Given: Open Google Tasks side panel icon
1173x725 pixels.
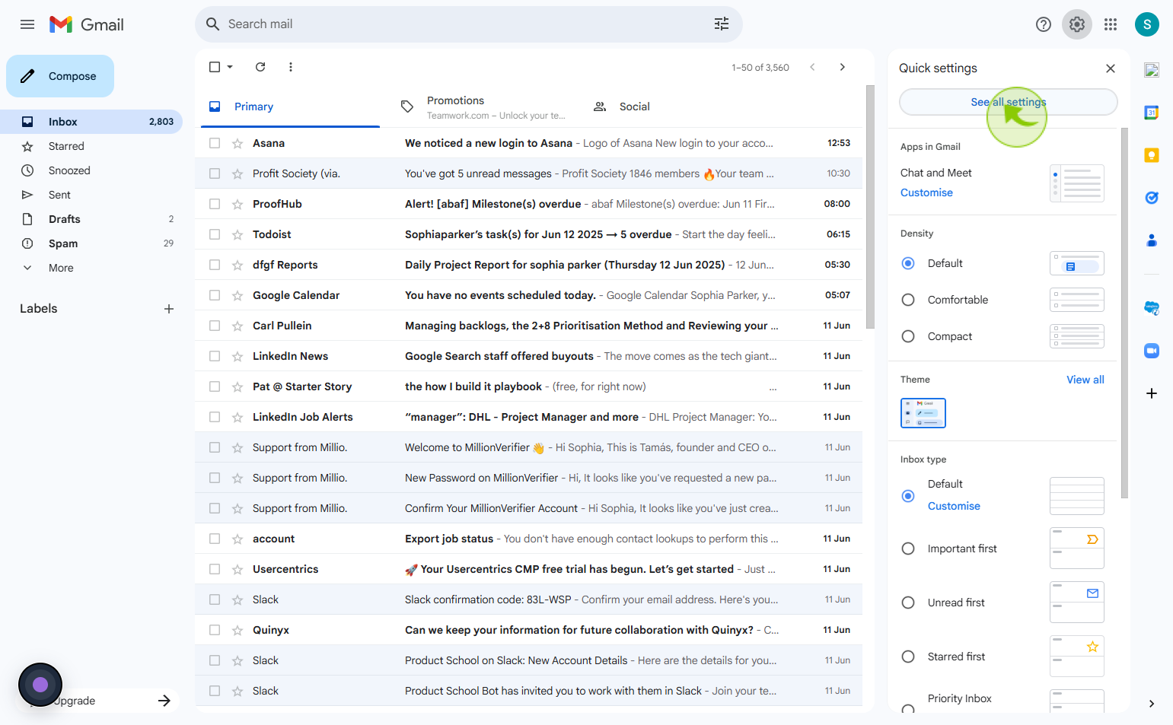Looking at the screenshot, I should [x=1152, y=198].
